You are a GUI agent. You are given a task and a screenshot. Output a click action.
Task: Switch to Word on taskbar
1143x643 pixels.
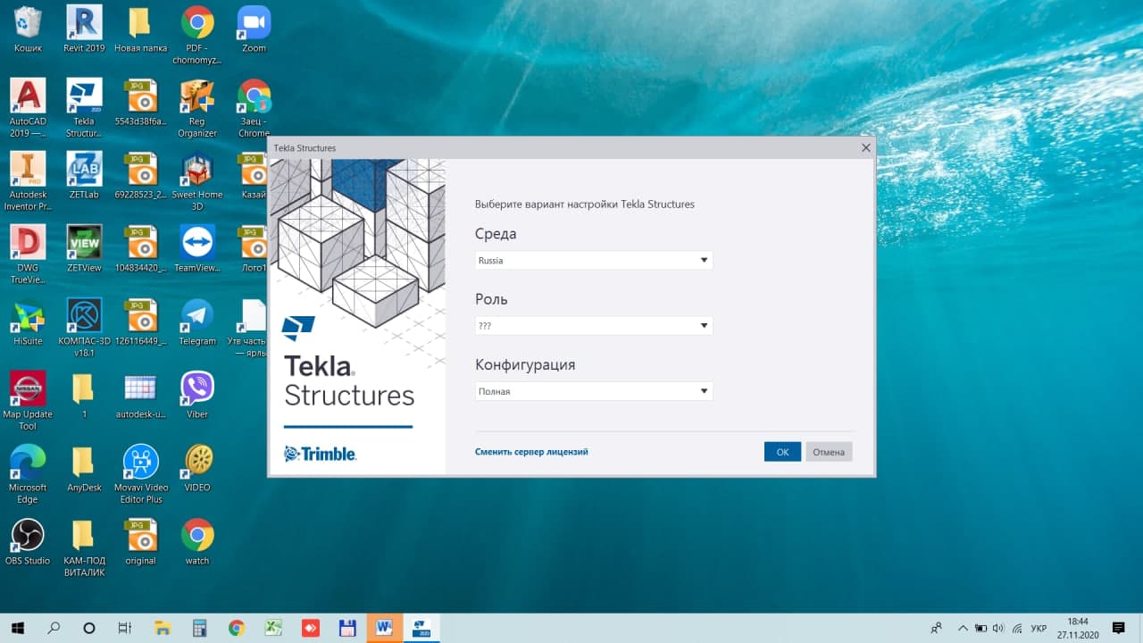(385, 628)
